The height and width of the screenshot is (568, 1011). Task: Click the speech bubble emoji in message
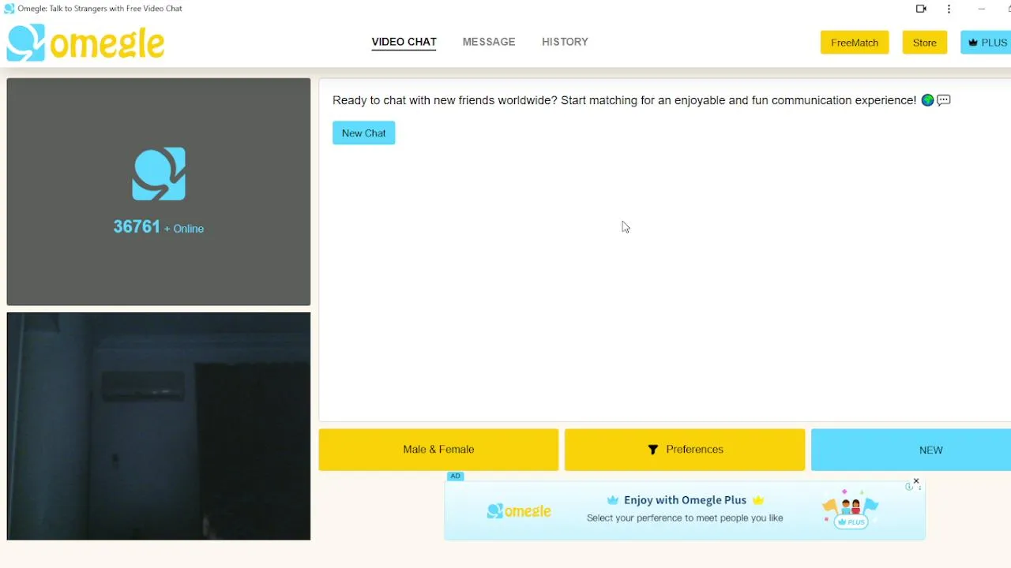(x=944, y=100)
